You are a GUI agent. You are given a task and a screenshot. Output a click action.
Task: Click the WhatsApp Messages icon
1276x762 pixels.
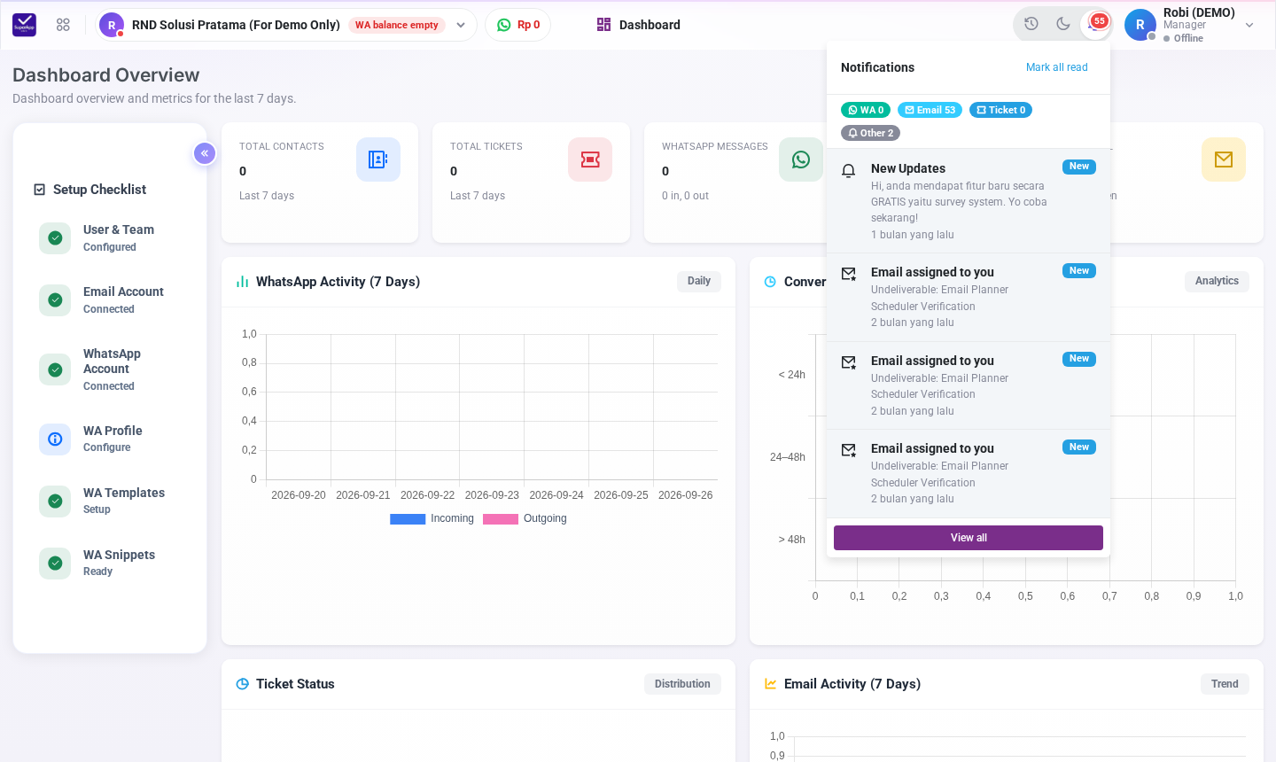click(801, 159)
